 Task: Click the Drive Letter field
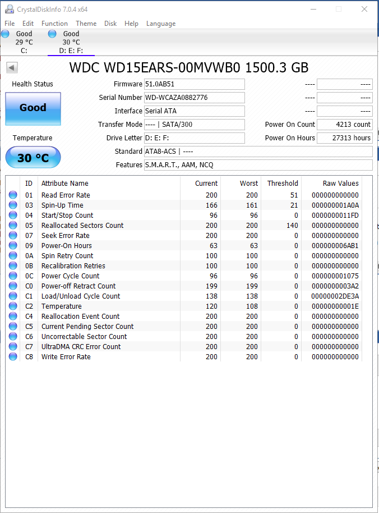pyautogui.click(x=195, y=138)
